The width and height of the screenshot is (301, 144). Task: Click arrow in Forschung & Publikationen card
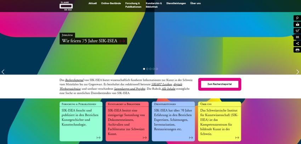tap(98, 138)
